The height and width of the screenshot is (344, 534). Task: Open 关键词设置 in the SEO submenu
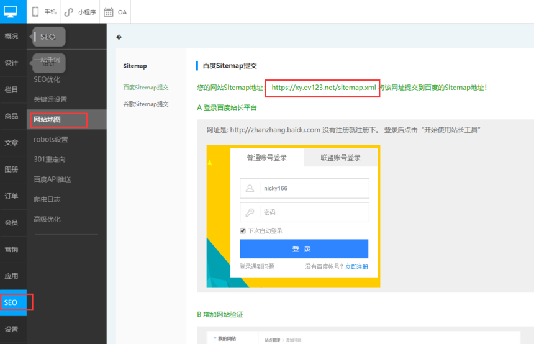(x=50, y=99)
